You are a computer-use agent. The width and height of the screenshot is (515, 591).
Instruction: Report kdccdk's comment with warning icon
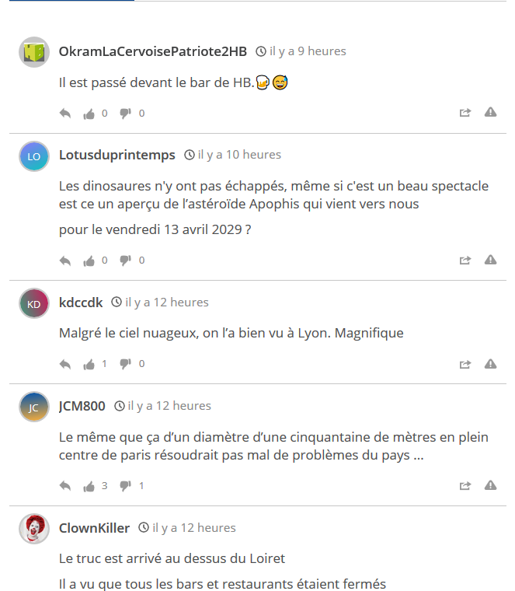coord(490,364)
